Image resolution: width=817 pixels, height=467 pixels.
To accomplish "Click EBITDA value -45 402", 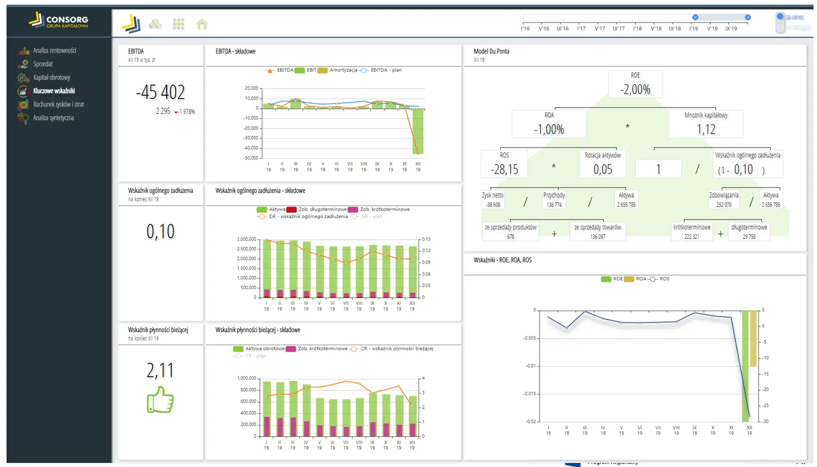I will [x=160, y=92].
